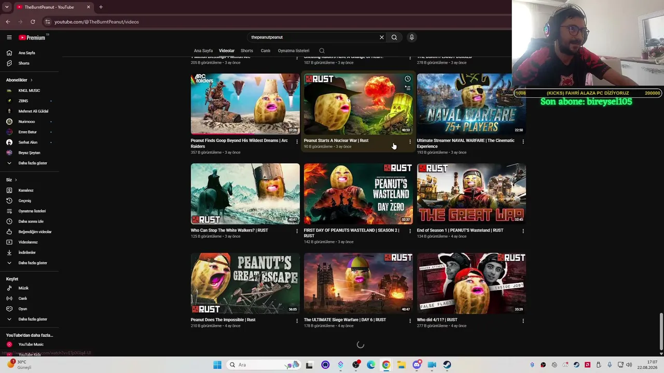Viewport: 664px width, 373px height.
Task: Switch to the channel's Shorts tab
Action: (247, 51)
